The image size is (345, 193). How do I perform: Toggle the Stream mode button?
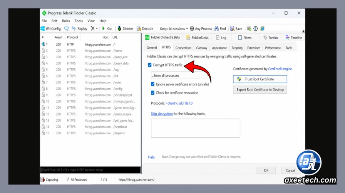[125, 28]
